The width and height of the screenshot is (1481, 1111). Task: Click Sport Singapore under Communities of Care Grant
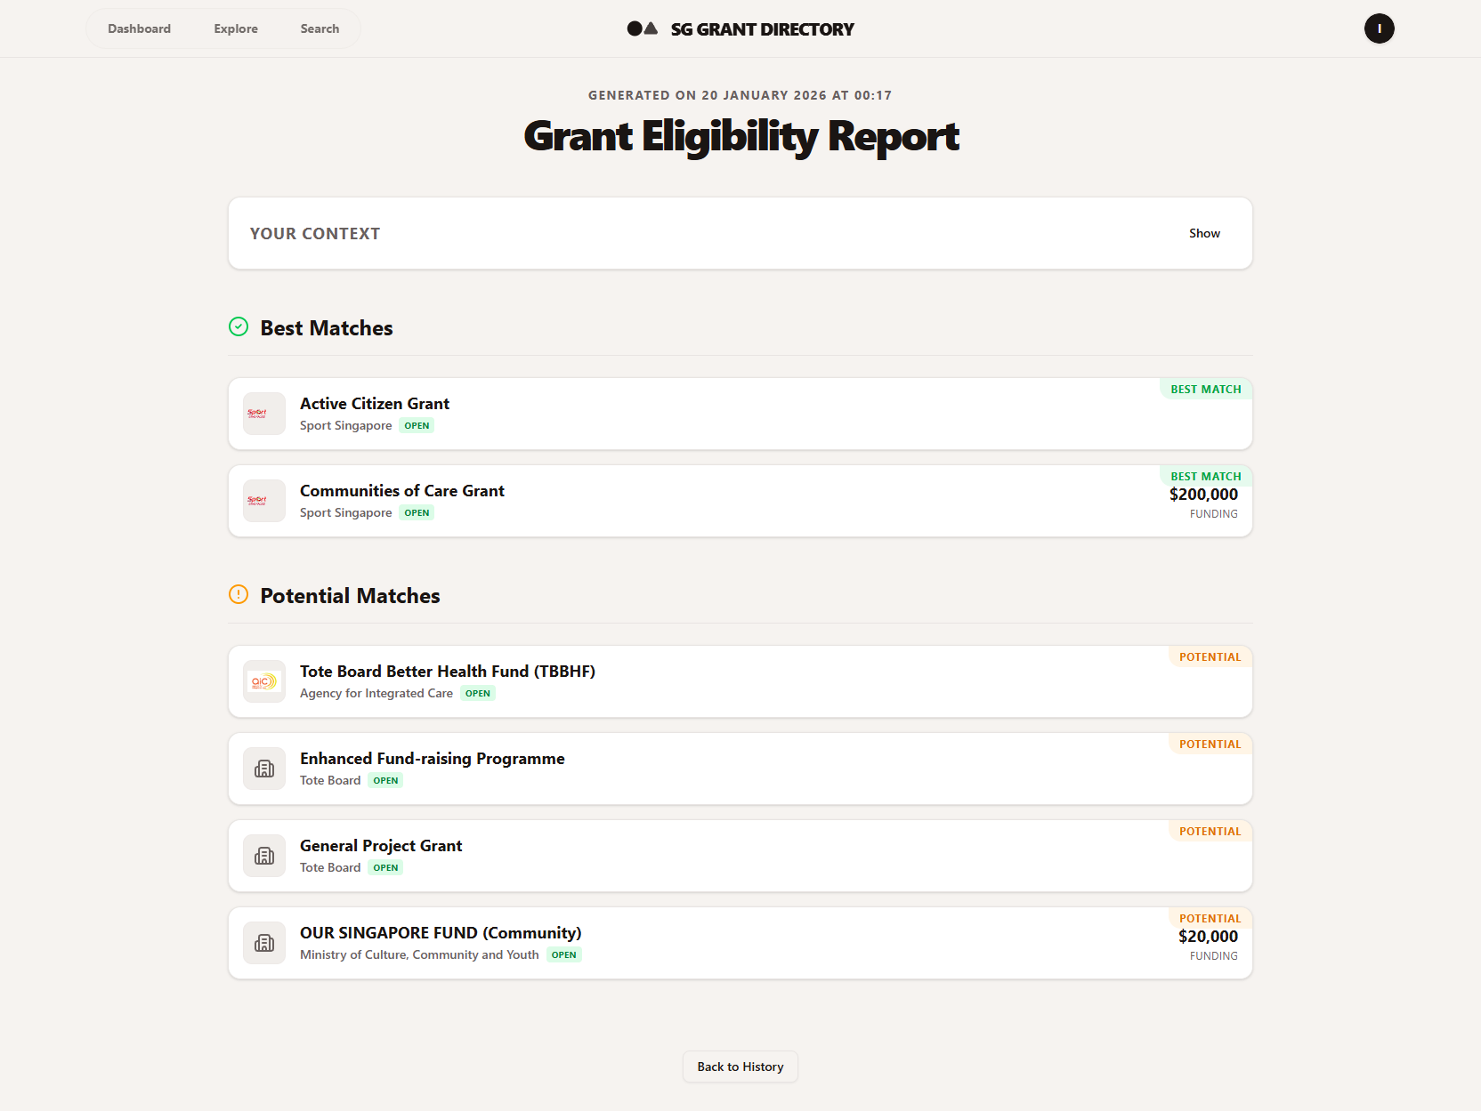[345, 513]
